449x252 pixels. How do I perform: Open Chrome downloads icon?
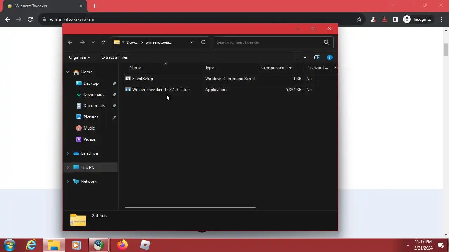click(x=384, y=19)
